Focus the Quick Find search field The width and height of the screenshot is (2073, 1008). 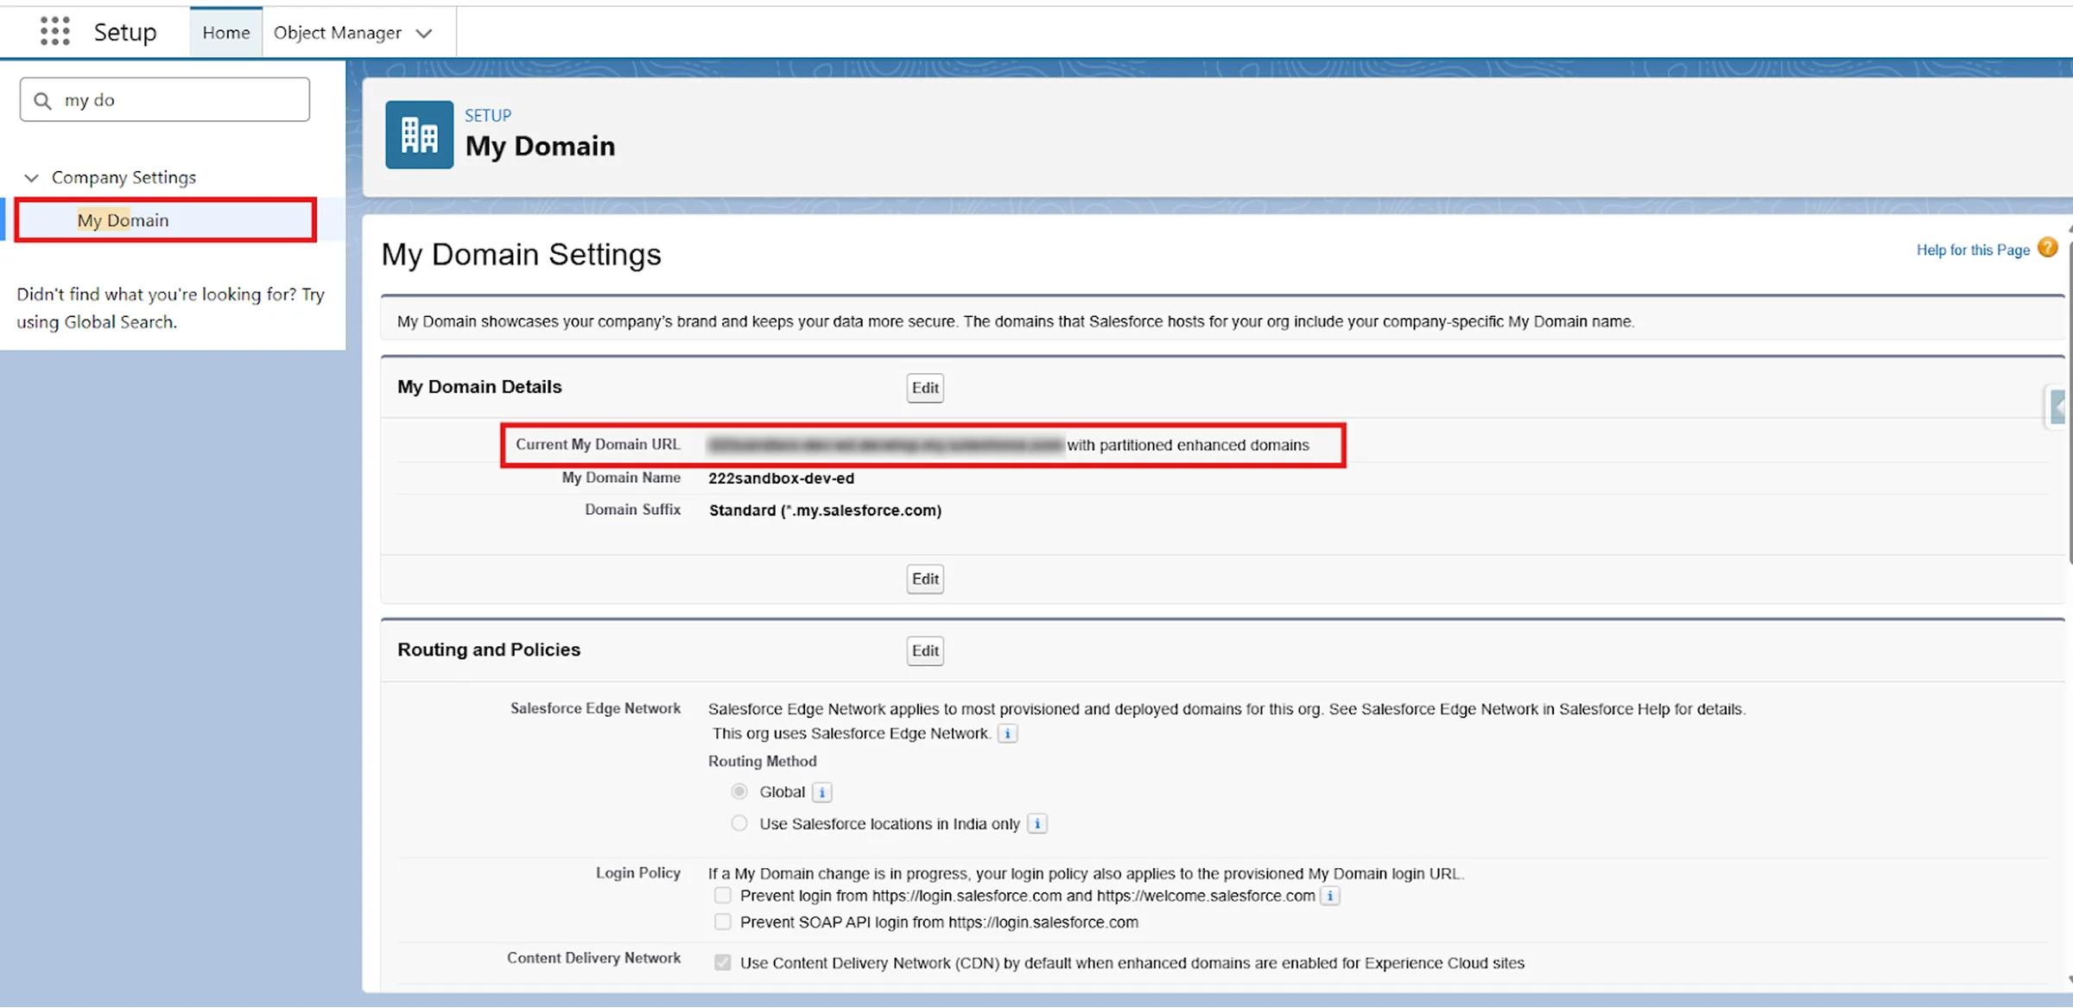coord(165,100)
